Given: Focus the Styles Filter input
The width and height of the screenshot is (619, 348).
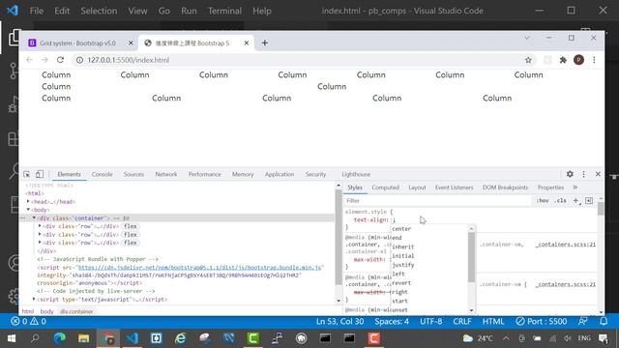Looking at the screenshot, I should pyautogui.click(x=437, y=201).
